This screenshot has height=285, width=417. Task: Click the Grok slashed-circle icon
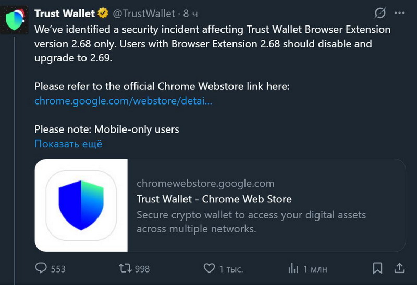click(381, 13)
